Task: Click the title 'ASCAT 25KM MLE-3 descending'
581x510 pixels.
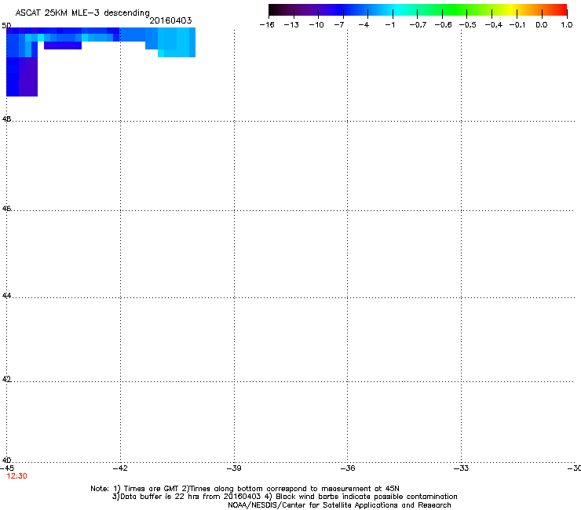Action: (x=82, y=13)
